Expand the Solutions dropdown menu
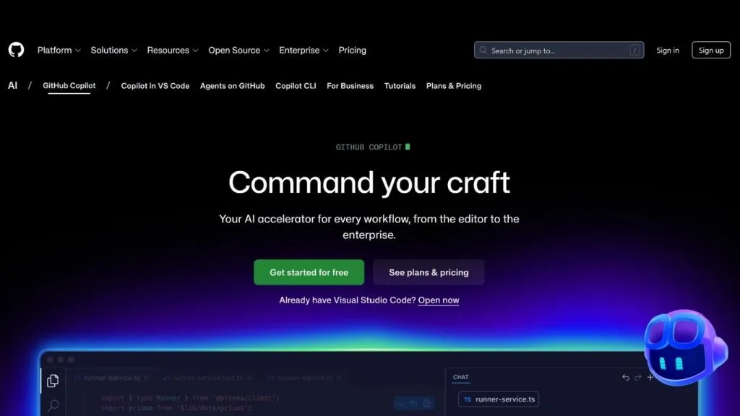 [x=113, y=50]
